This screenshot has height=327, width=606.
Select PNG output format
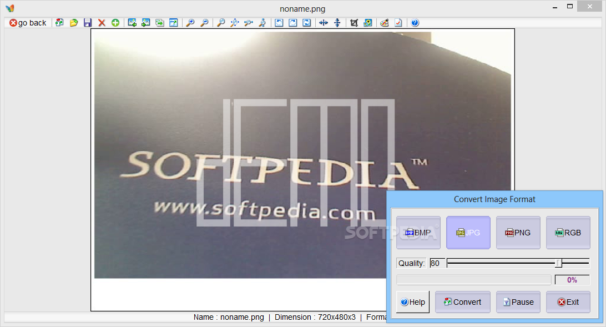click(x=518, y=233)
